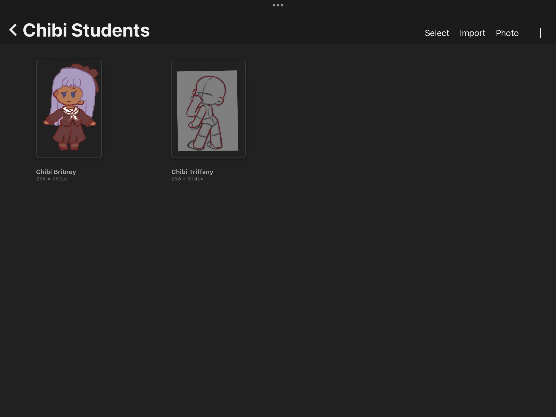Image resolution: width=556 pixels, height=417 pixels.
Task: Tap the Chibi Britney name label
Action: pyautogui.click(x=56, y=172)
